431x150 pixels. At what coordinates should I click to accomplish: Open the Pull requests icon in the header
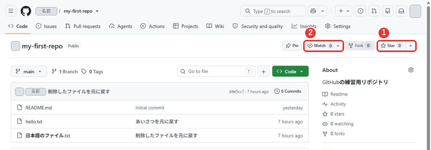tap(374, 11)
